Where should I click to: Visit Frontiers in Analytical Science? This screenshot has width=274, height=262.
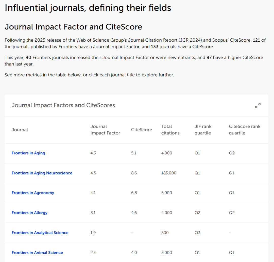coord(40,233)
